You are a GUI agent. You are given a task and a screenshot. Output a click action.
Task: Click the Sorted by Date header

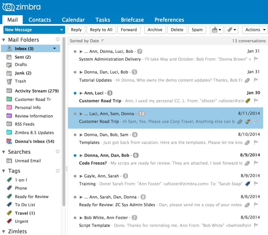click(87, 41)
